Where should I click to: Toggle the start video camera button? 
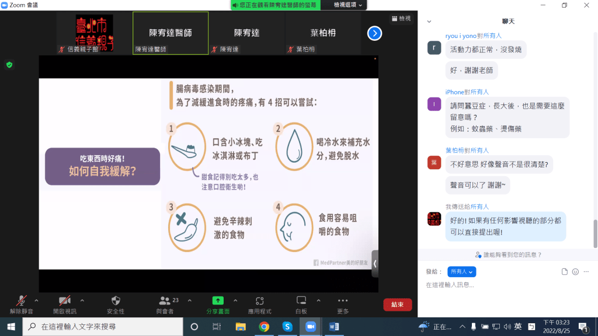[x=64, y=300]
